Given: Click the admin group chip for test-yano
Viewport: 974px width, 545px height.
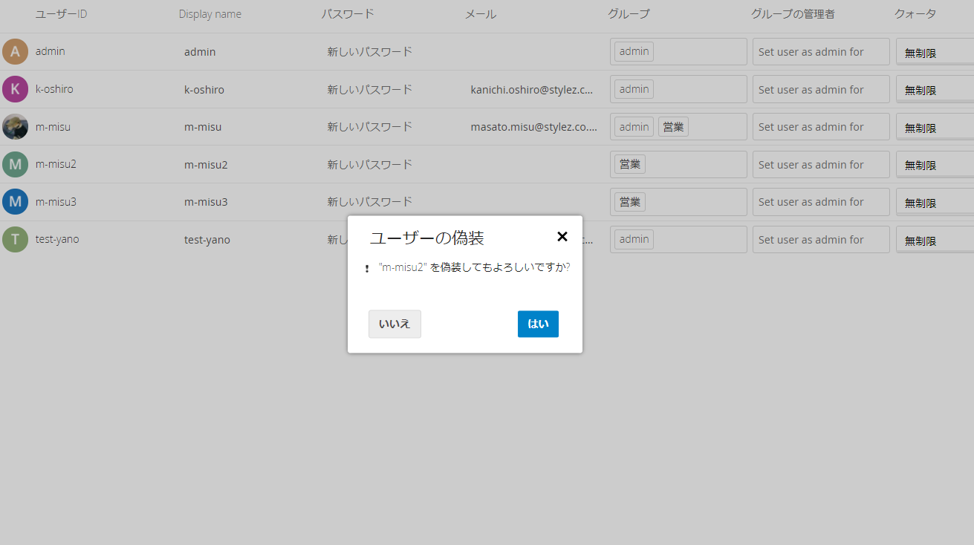Looking at the screenshot, I should click(633, 238).
